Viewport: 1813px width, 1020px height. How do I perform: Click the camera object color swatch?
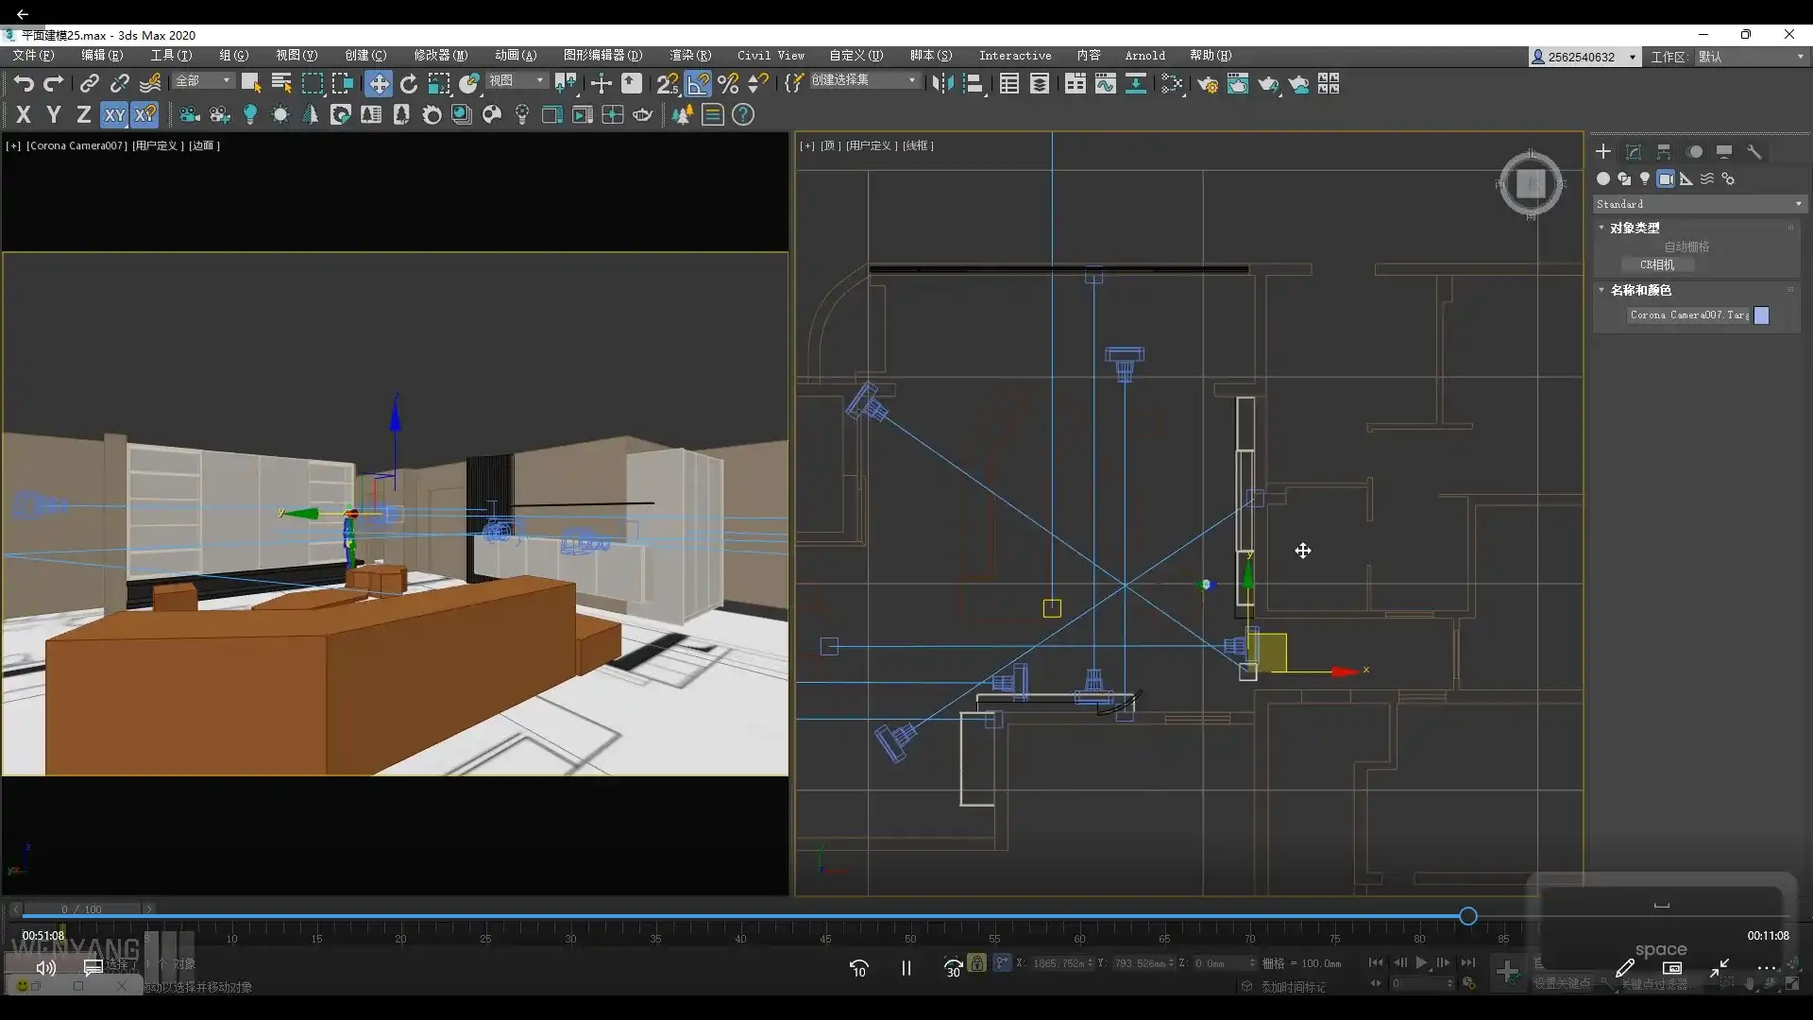coord(1761,315)
